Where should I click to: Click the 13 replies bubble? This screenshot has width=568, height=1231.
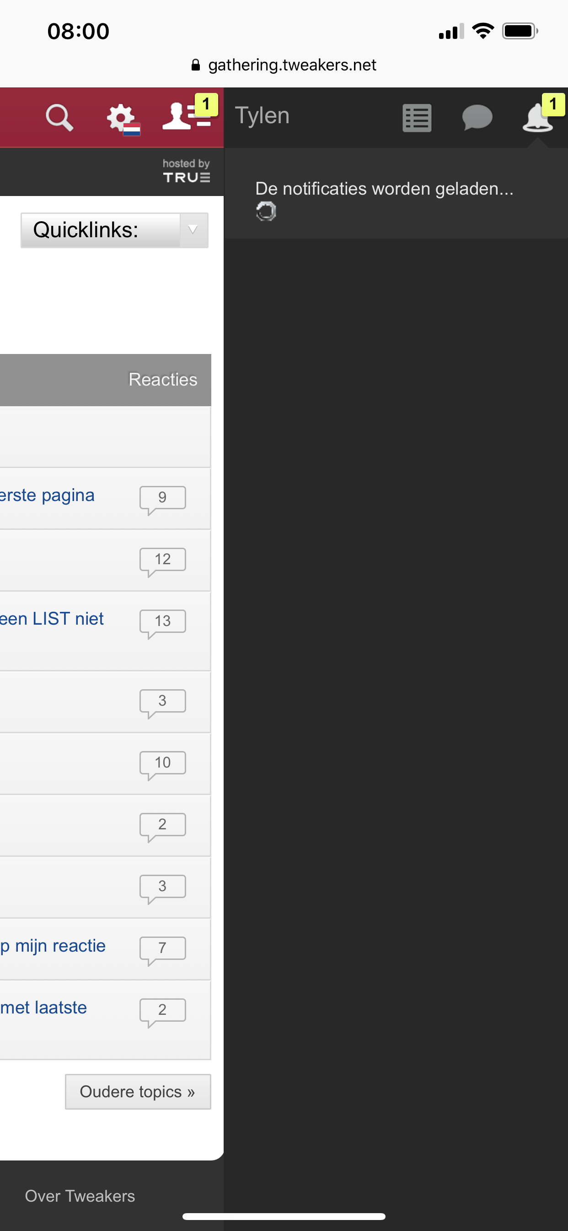162,622
